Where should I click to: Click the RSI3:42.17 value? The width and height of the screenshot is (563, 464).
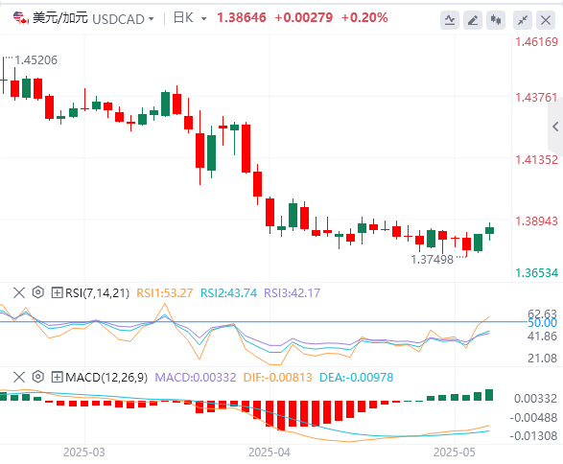(x=292, y=293)
